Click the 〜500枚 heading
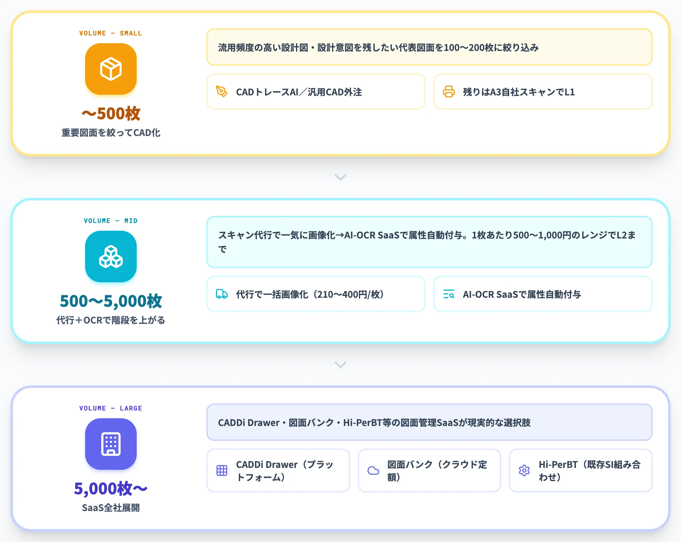Image resolution: width=681 pixels, height=542 pixels. coord(111,113)
